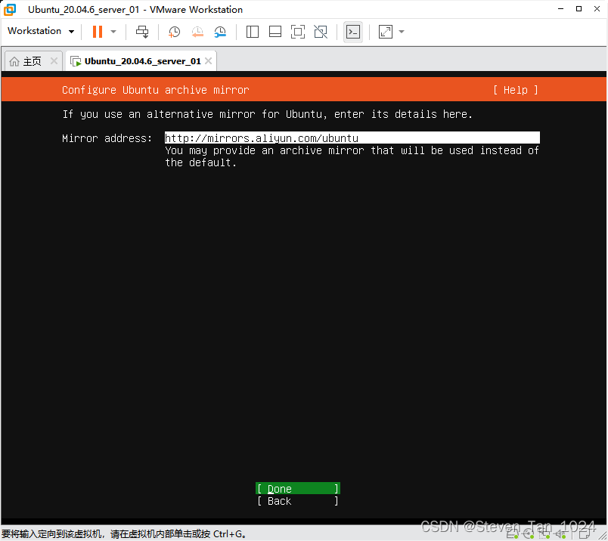Image resolution: width=608 pixels, height=541 pixels.
Task: Toggle the library sidebar panel
Action: click(x=253, y=32)
